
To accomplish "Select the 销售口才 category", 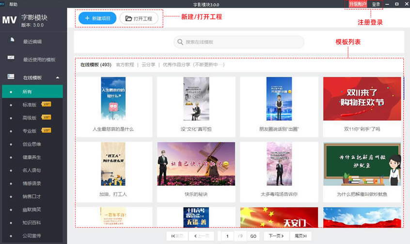I will [x=32, y=196].
